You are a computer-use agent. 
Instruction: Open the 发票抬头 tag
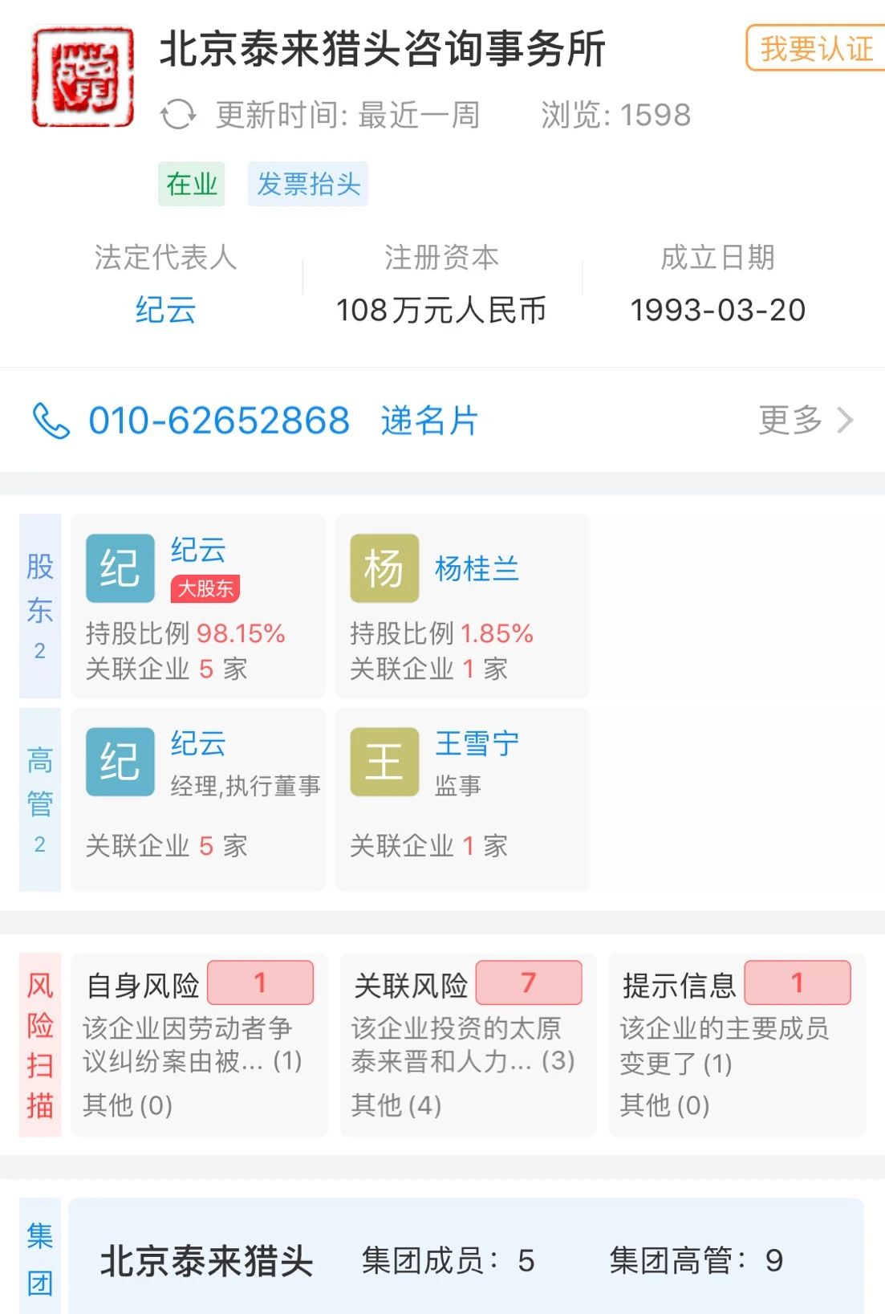pos(308,184)
